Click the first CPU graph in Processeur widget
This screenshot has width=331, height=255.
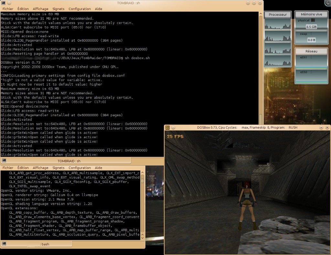(278, 24)
